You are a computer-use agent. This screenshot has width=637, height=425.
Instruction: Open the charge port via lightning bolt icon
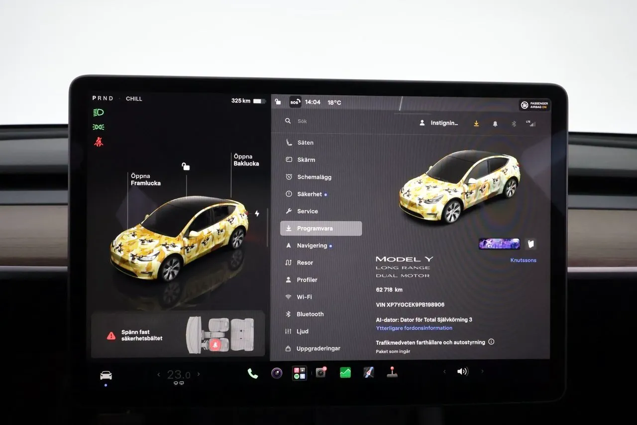click(257, 214)
